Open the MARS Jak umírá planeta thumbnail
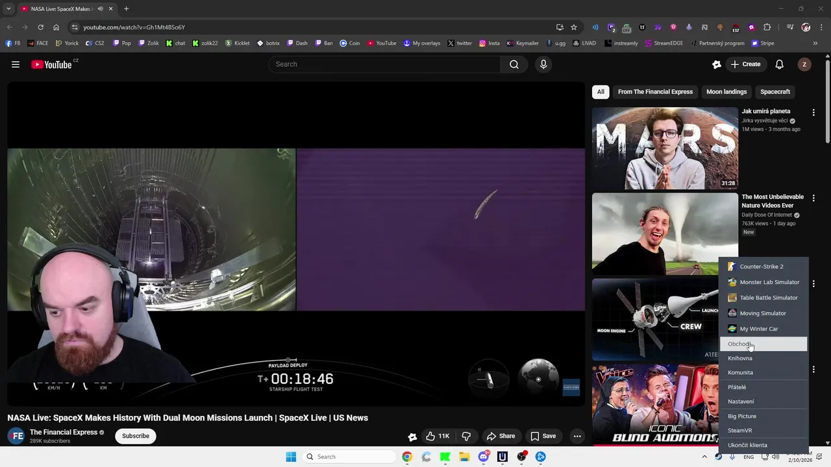The height and width of the screenshot is (467, 831). coord(665,148)
